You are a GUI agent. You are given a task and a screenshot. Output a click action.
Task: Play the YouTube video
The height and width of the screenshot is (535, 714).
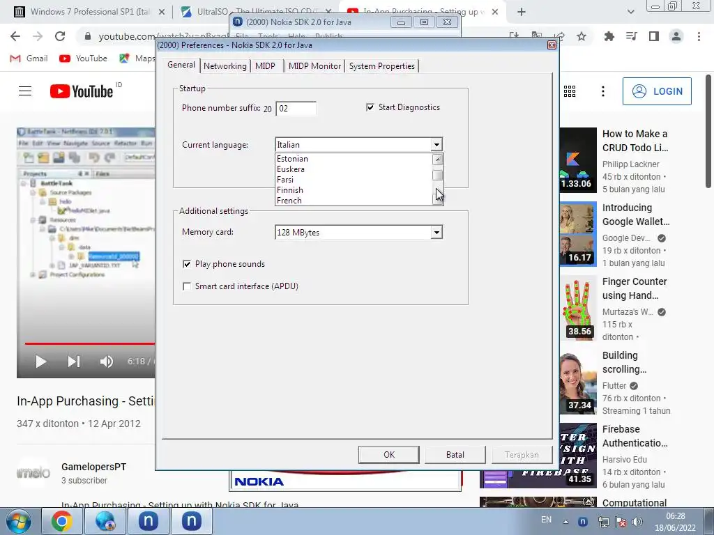pyautogui.click(x=40, y=362)
